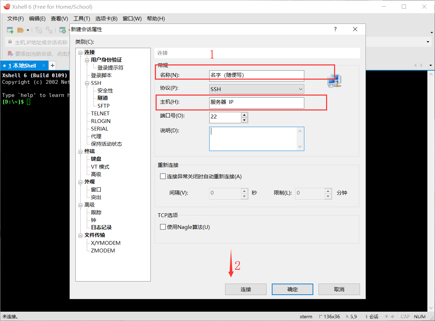Toggle the 使用Nagle算法 checkbox
The image size is (435, 321).
(163, 227)
